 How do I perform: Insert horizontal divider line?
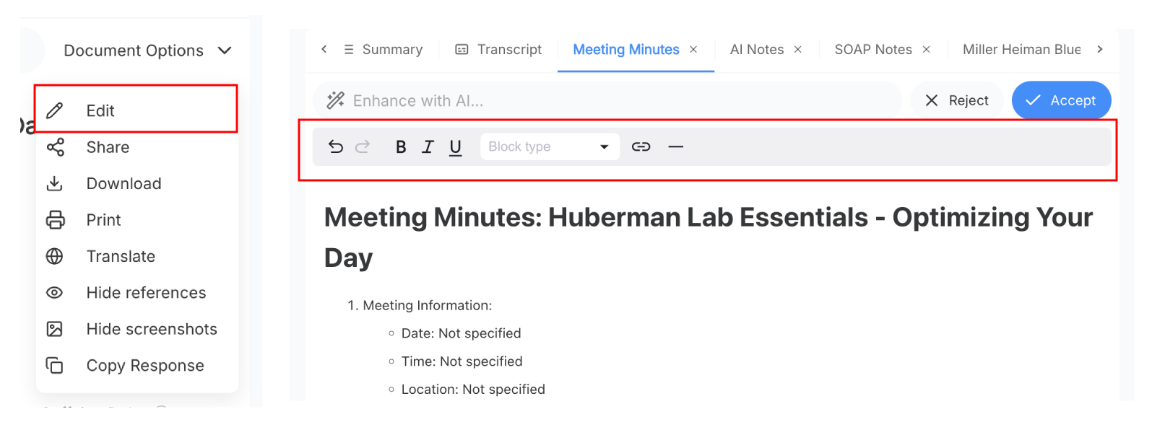(x=675, y=147)
